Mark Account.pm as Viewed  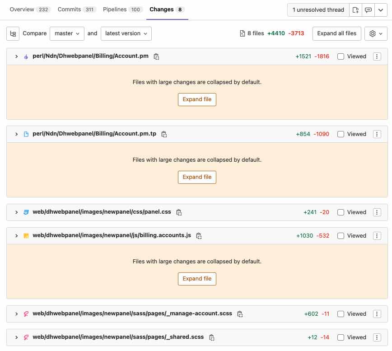tap(341, 56)
